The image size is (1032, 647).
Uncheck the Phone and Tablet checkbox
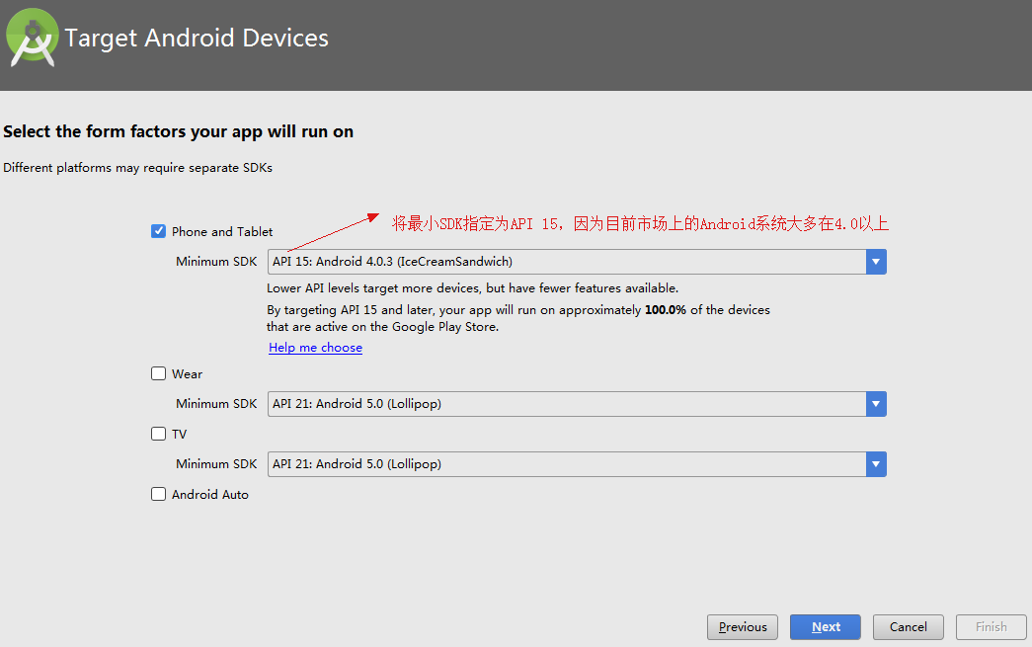[158, 231]
